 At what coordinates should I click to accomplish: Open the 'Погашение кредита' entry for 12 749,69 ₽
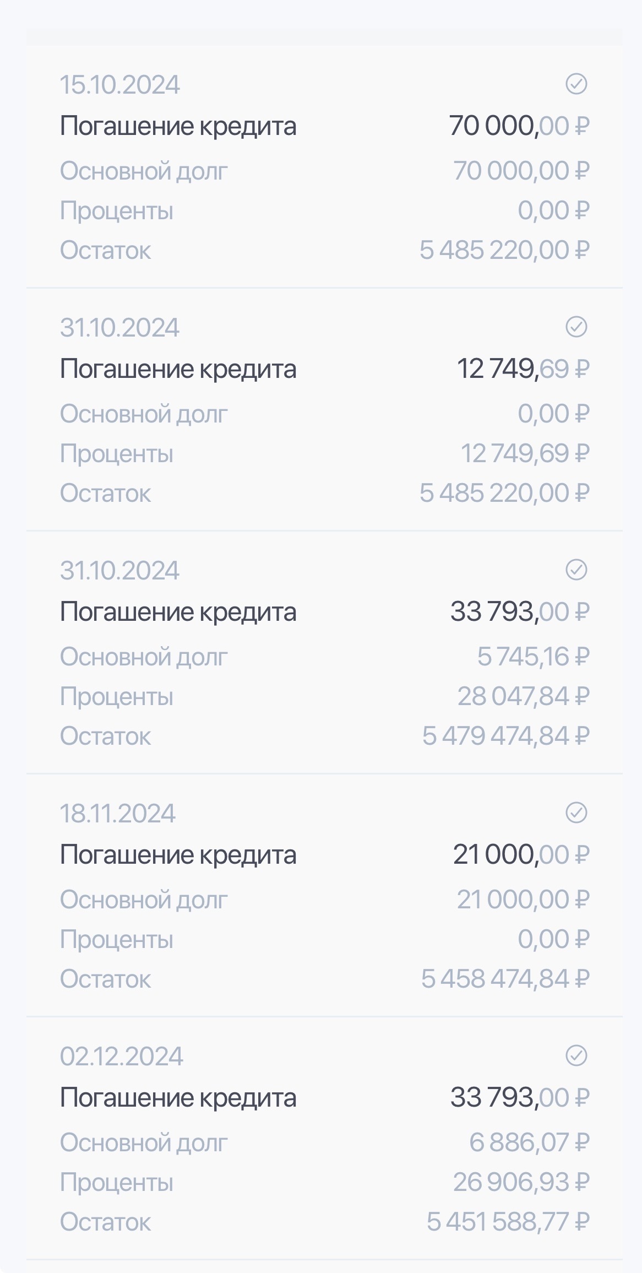[x=178, y=369]
